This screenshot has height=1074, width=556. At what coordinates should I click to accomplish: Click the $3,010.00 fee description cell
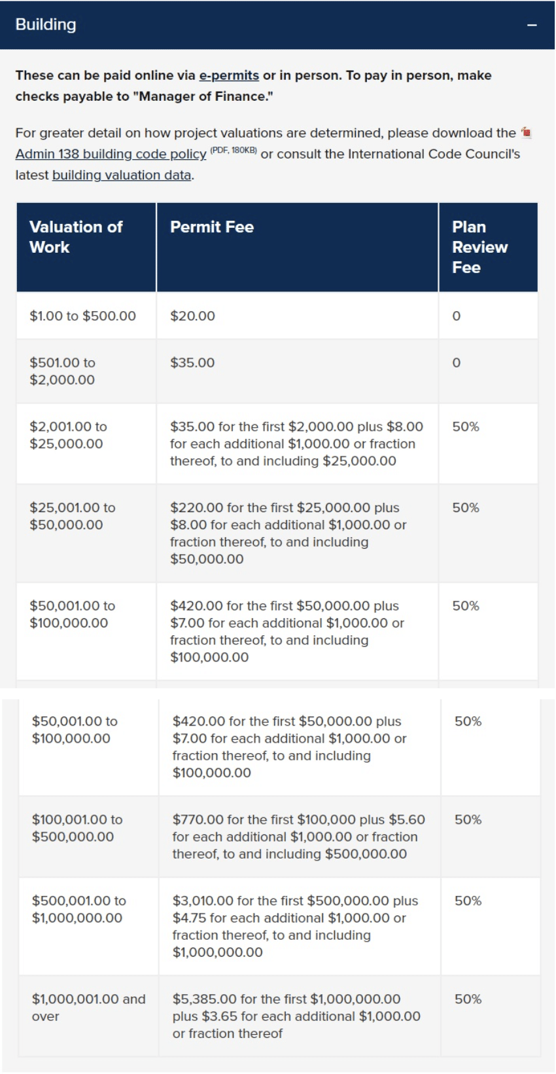pyautogui.click(x=294, y=919)
